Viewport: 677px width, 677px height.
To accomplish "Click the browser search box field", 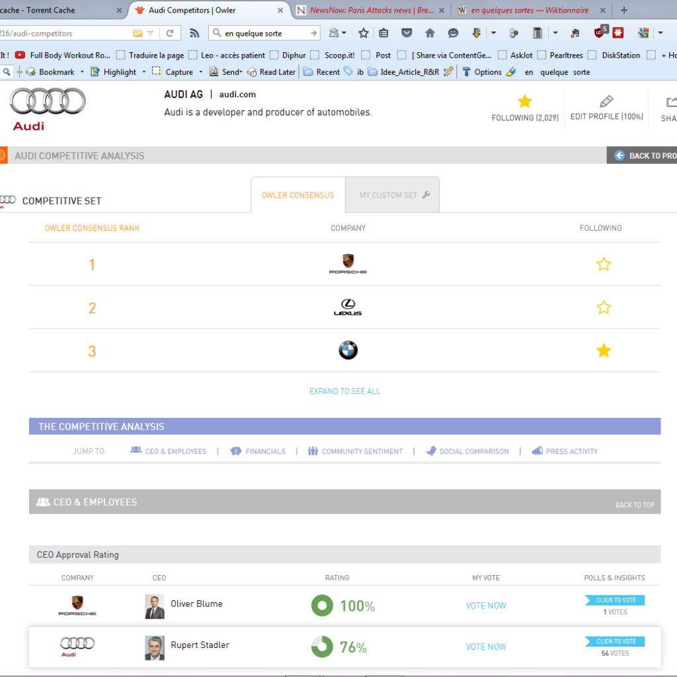I will 264,33.
